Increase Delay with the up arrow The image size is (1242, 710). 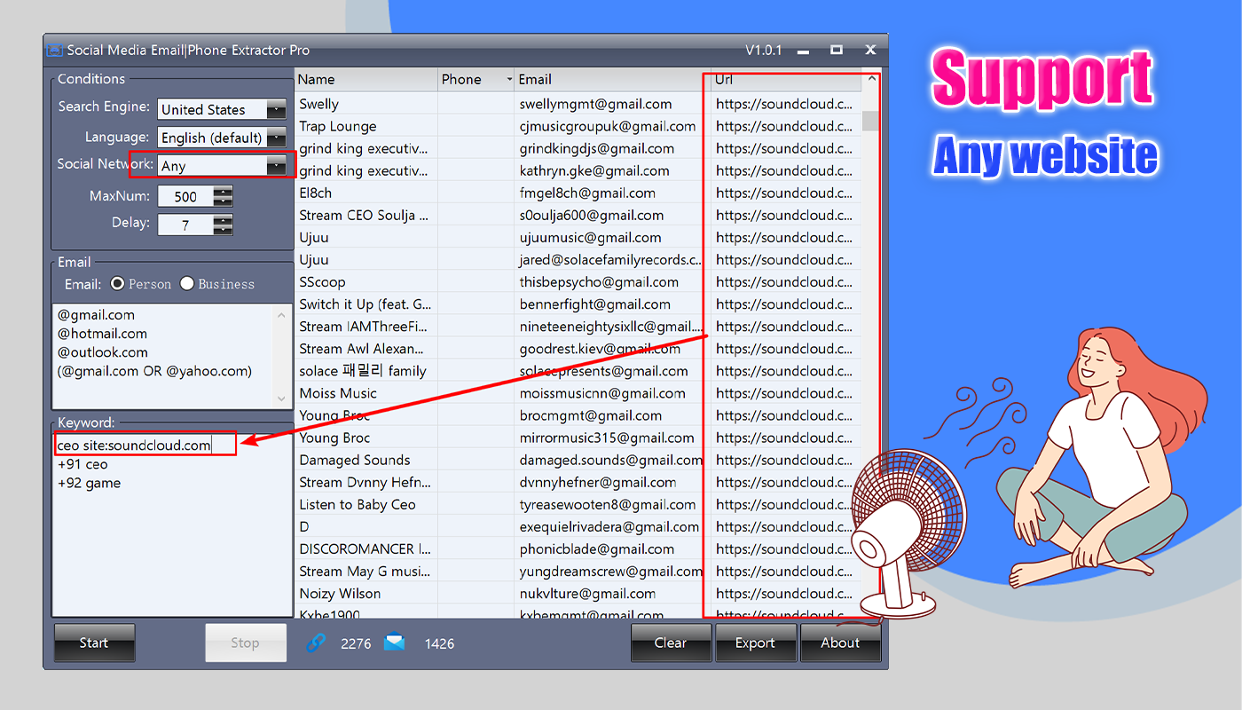[x=223, y=219]
